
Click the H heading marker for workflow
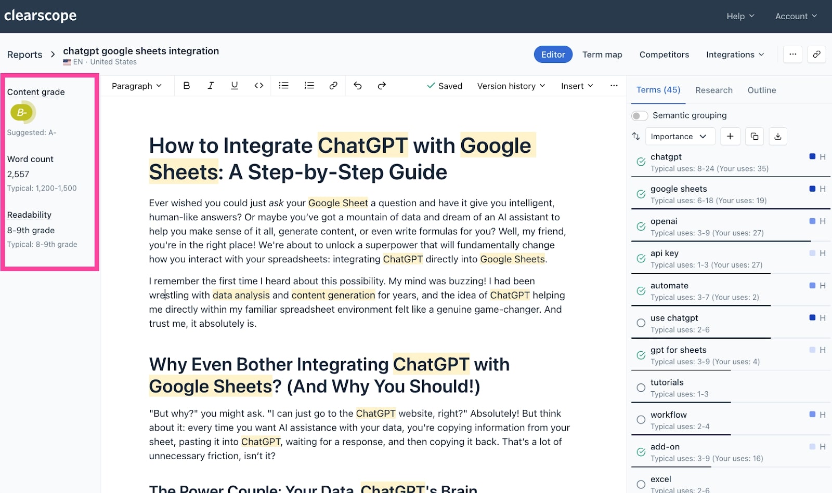pos(823,415)
